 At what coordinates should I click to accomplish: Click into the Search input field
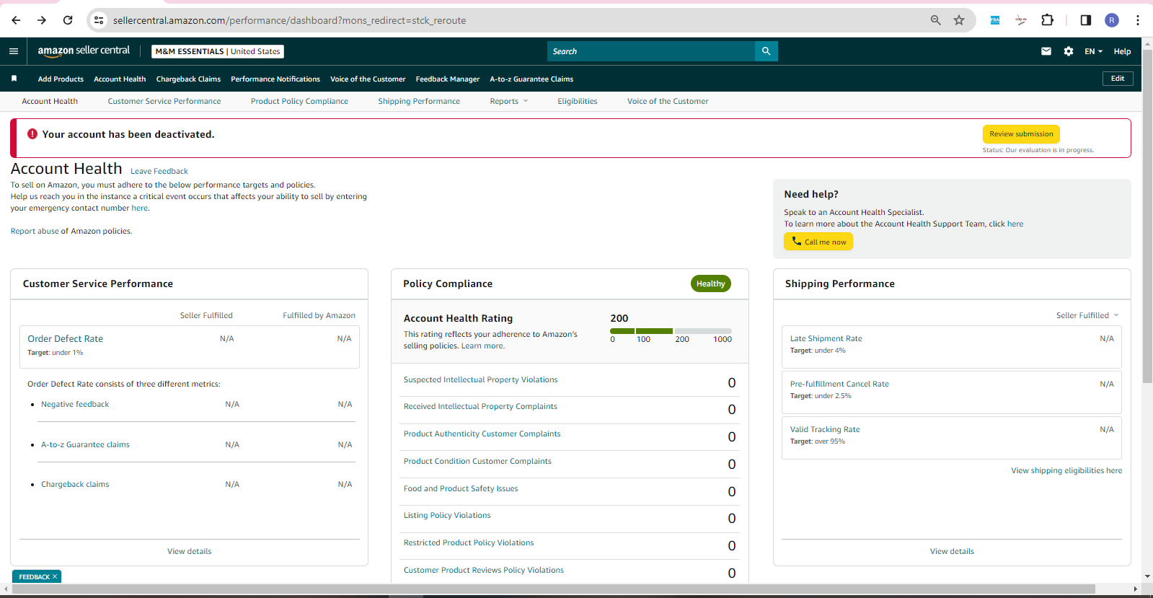651,51
